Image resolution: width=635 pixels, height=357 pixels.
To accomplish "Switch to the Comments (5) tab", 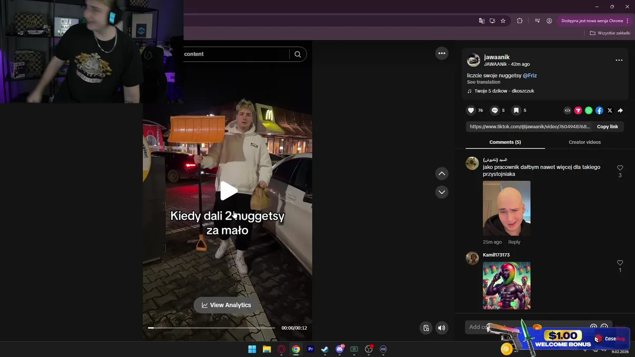I will click(505, 142).
